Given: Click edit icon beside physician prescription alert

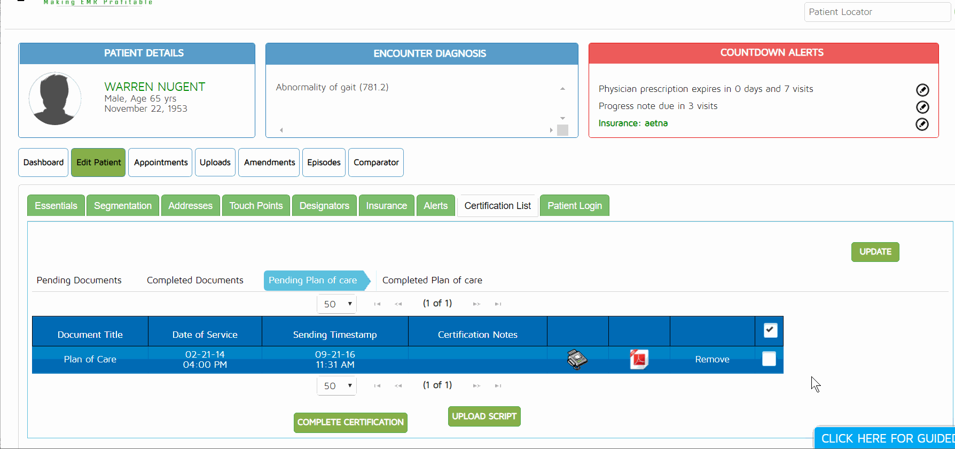Looking at the screenshot, I should point(922,90).
